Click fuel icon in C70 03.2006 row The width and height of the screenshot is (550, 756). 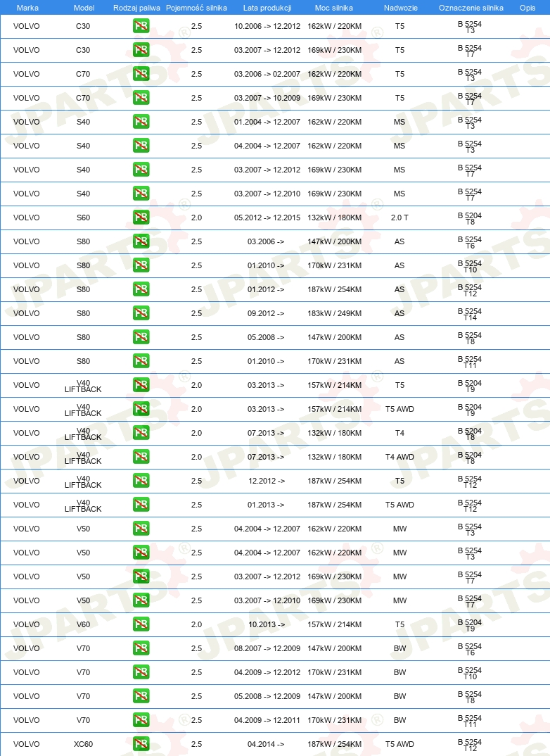click(141, 74)
